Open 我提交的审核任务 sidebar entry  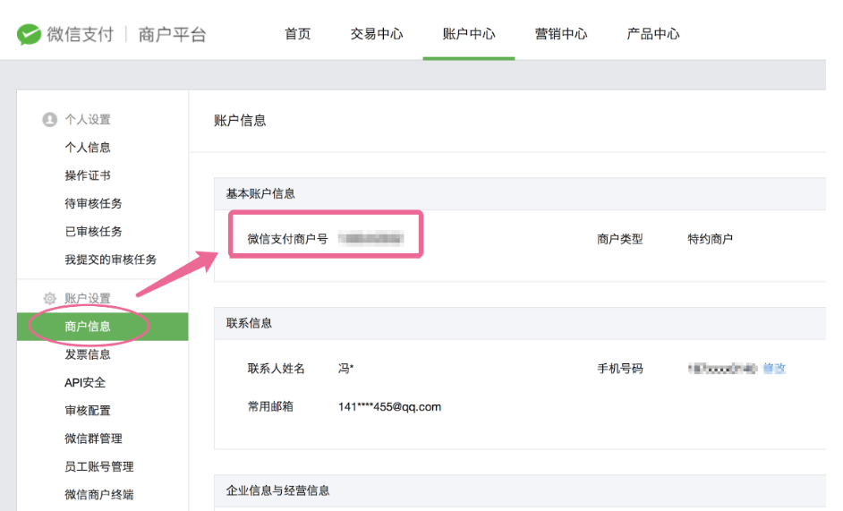click(x=111, y=260)
